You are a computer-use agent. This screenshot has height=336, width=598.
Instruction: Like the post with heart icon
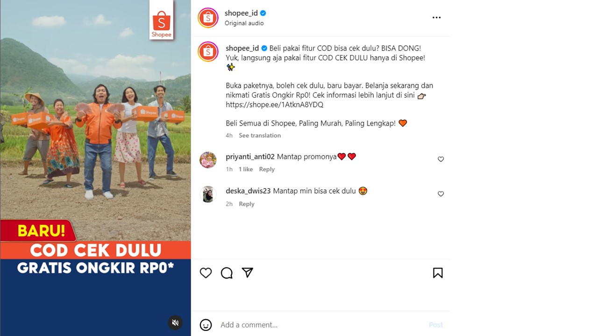[x=206, y=273]
